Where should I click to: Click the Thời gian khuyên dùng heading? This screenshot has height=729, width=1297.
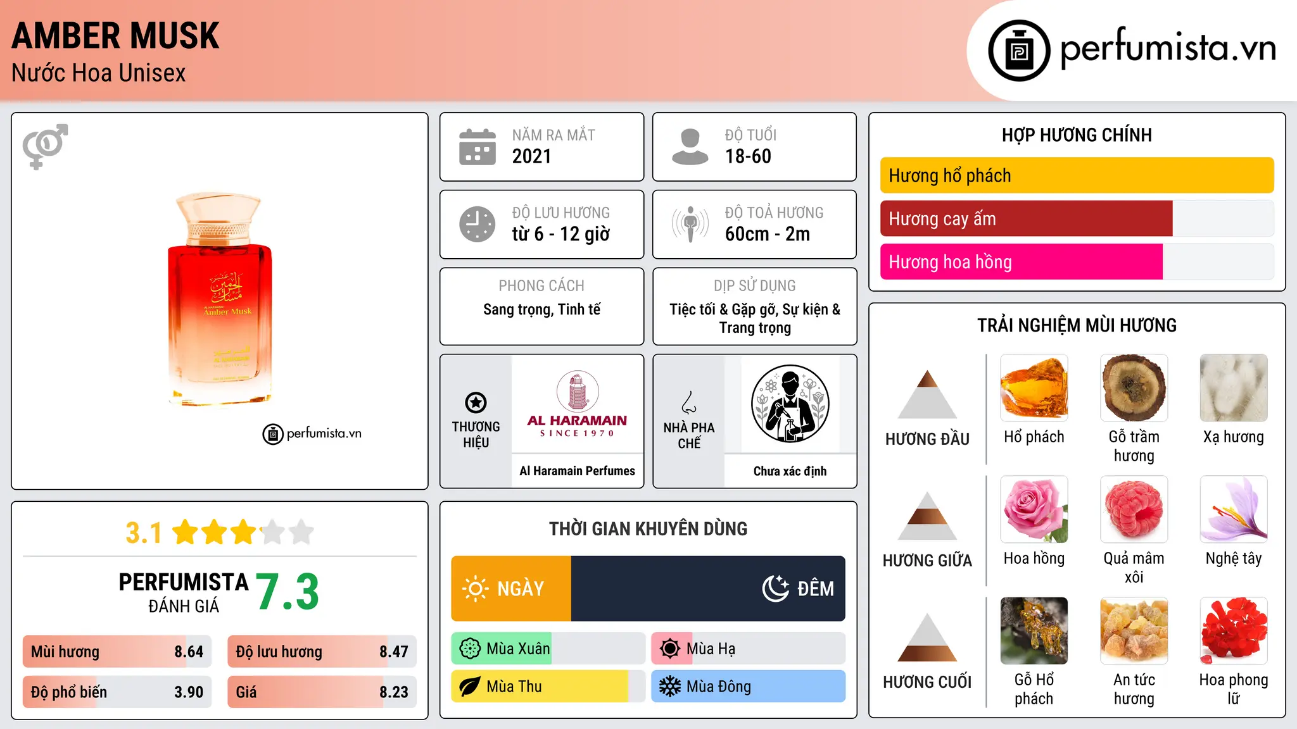648,528
